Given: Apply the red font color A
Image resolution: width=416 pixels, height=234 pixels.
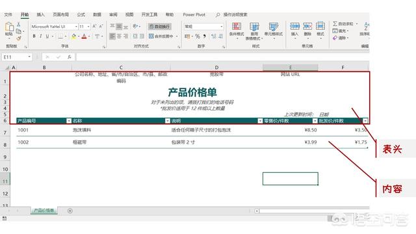Looking at the screenshot, I should click(x=84, y=36).
